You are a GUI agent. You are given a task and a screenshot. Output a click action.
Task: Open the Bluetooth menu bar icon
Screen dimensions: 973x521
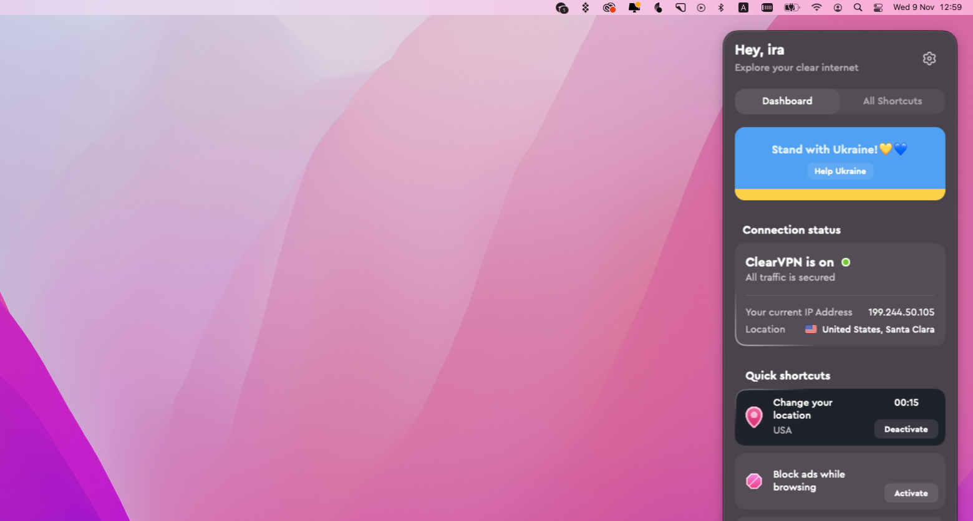click(721, 7)
